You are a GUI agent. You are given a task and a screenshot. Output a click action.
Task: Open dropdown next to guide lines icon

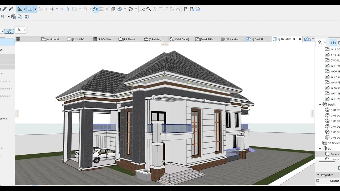[24, 9]
